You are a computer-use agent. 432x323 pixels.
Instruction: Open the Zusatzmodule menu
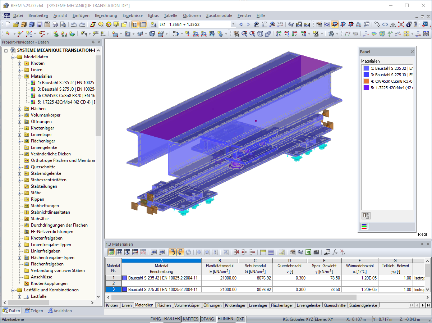tap(219, 15)
